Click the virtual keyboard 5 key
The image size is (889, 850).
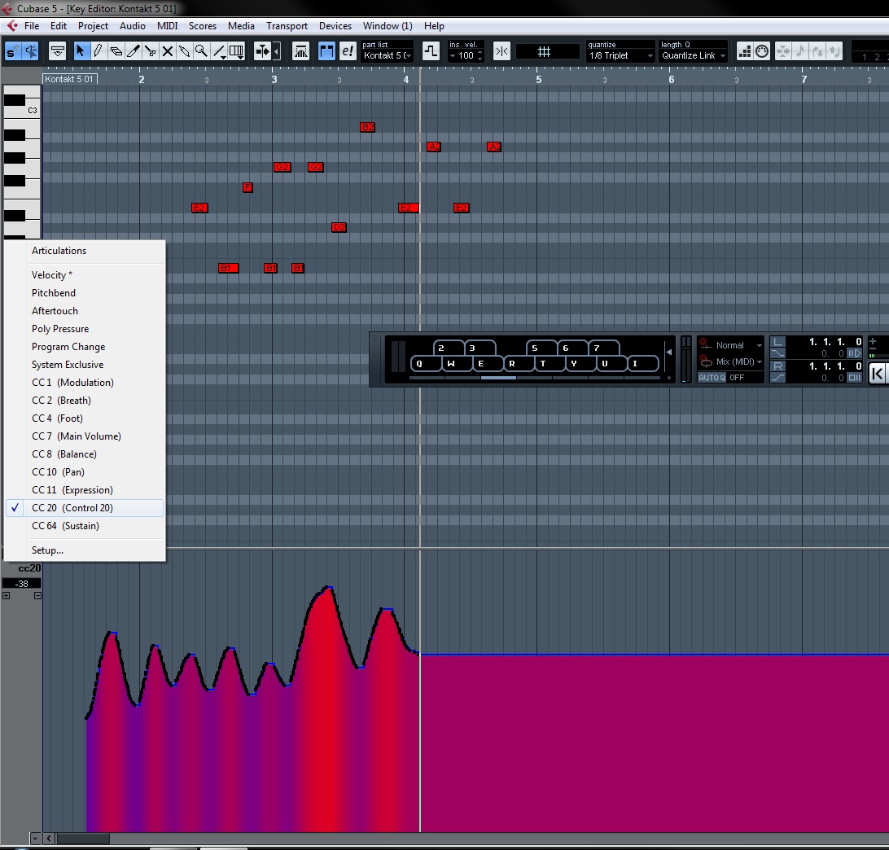click(541, 348)
